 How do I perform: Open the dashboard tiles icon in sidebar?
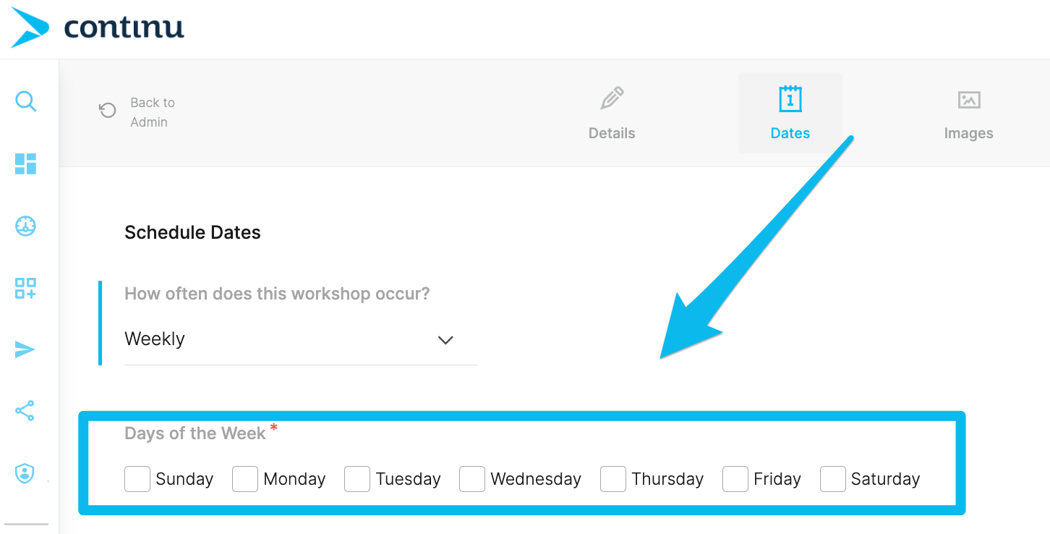coord(25,164)
